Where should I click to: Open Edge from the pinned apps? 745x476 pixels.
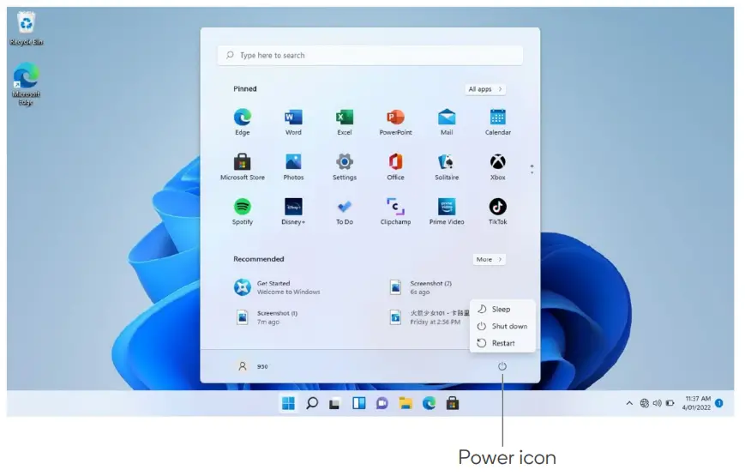tap(243, 122)
